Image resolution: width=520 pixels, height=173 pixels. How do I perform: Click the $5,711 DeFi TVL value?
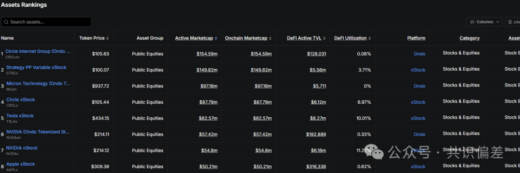click(319, 86)
